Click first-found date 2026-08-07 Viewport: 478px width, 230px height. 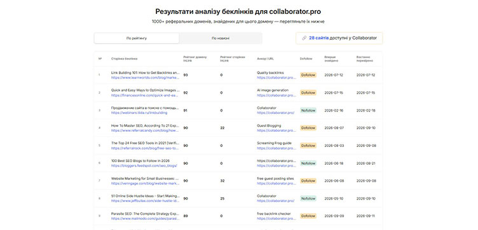click(x=334, y=128)
